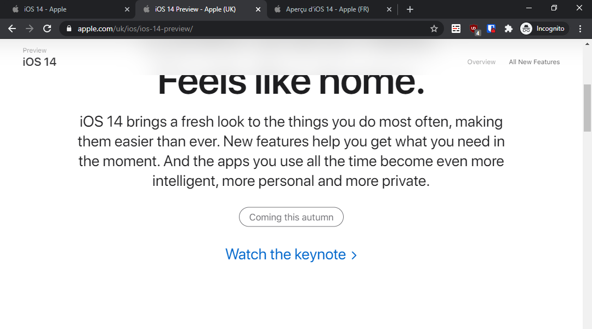
Task: Open the Incognito profile indicator
Action: pos(543,29)
